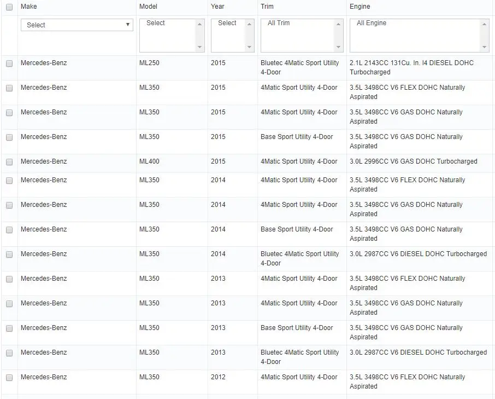Screen dimensions: 495x399
Task: Click the Model list scroll-down arrow
Action: [x=199, y=47]
